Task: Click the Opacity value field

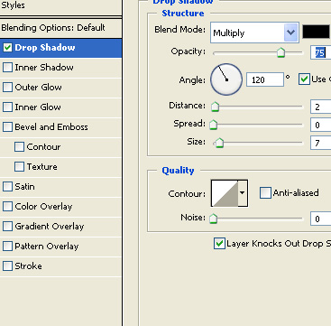Action: pyautogui.click(x=321, y=53)
